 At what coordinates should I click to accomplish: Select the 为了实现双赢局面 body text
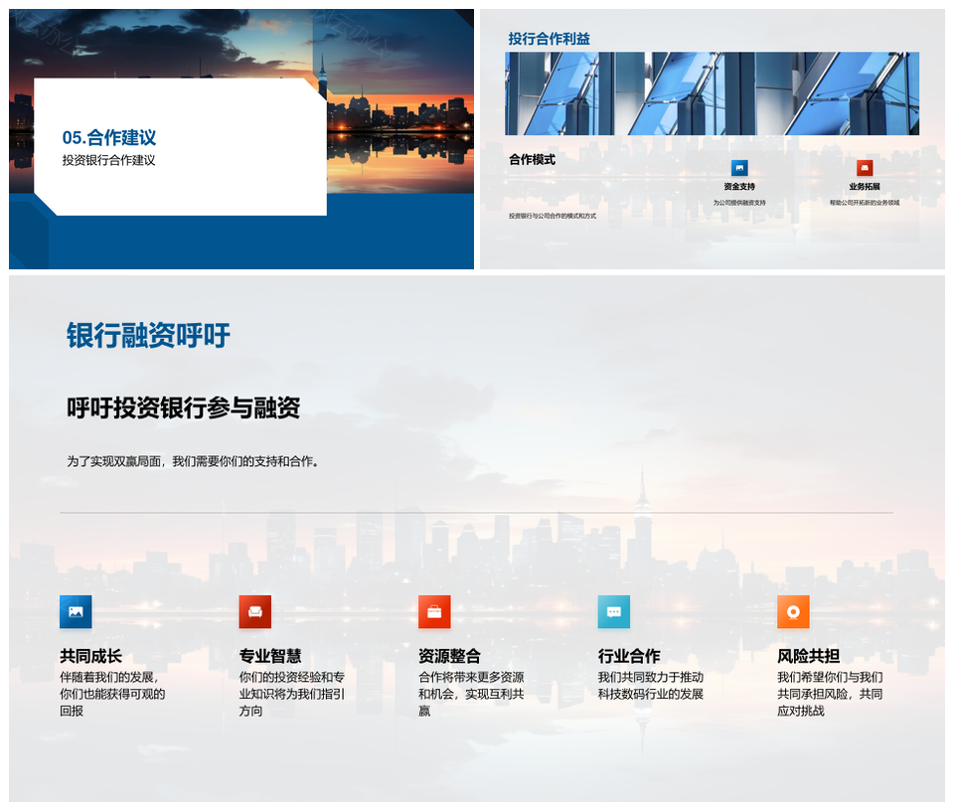[x=194, y=461]
